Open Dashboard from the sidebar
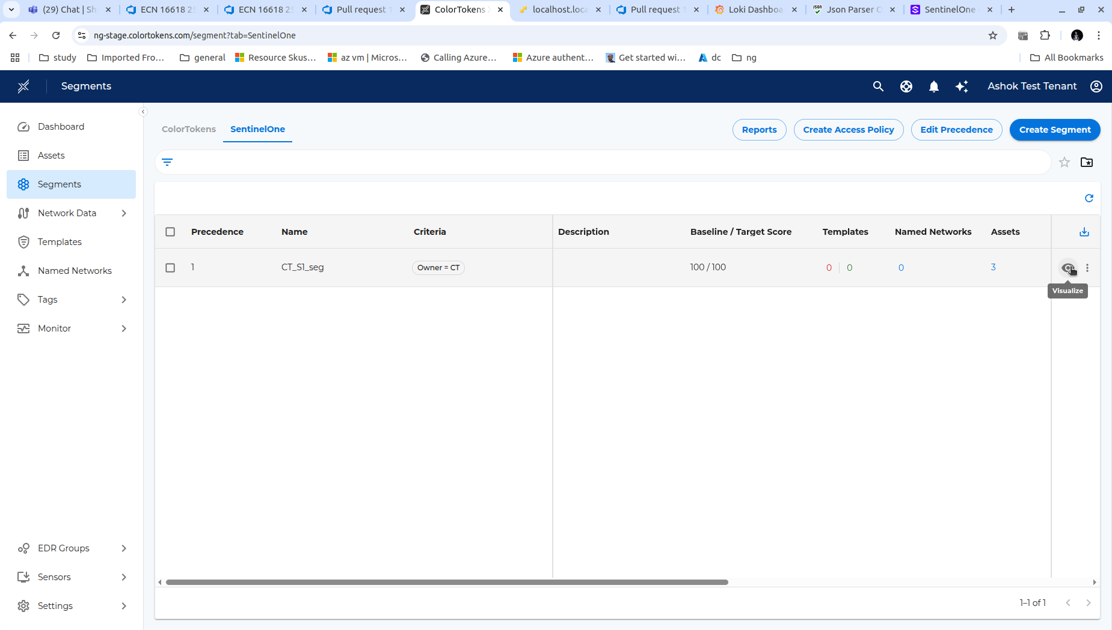The height and width of the screenshot is (630, 1112). pos(61,127)
